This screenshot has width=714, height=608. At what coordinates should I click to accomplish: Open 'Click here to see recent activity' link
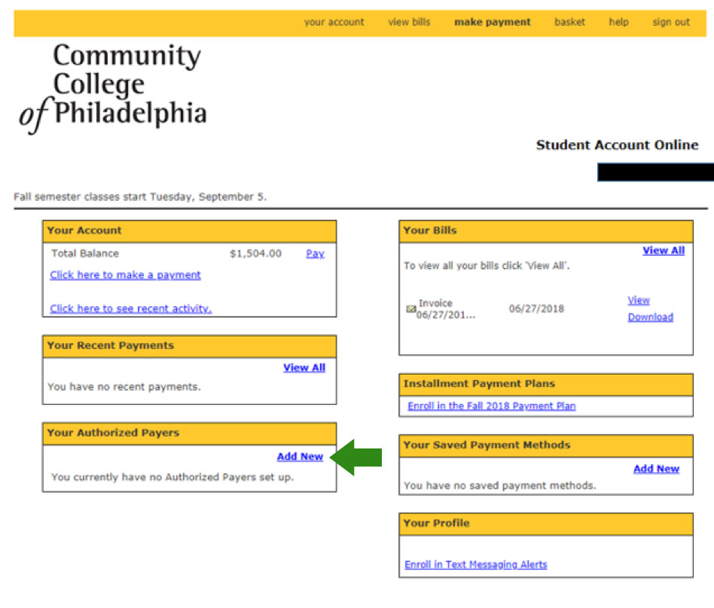[x=131, y=309]
